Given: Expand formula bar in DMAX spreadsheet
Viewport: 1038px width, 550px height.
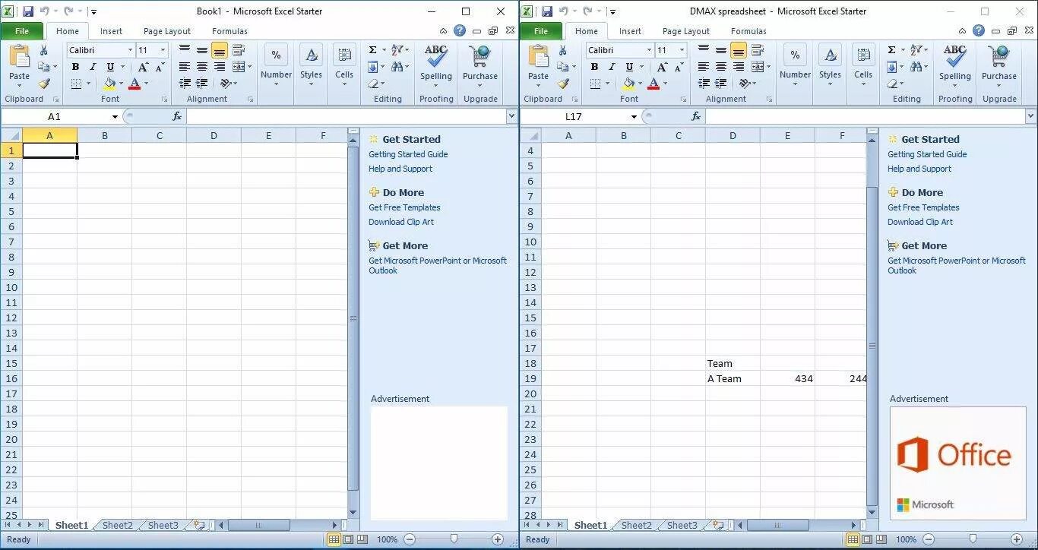Looking at the screenshot, I should click(1030, 116).
